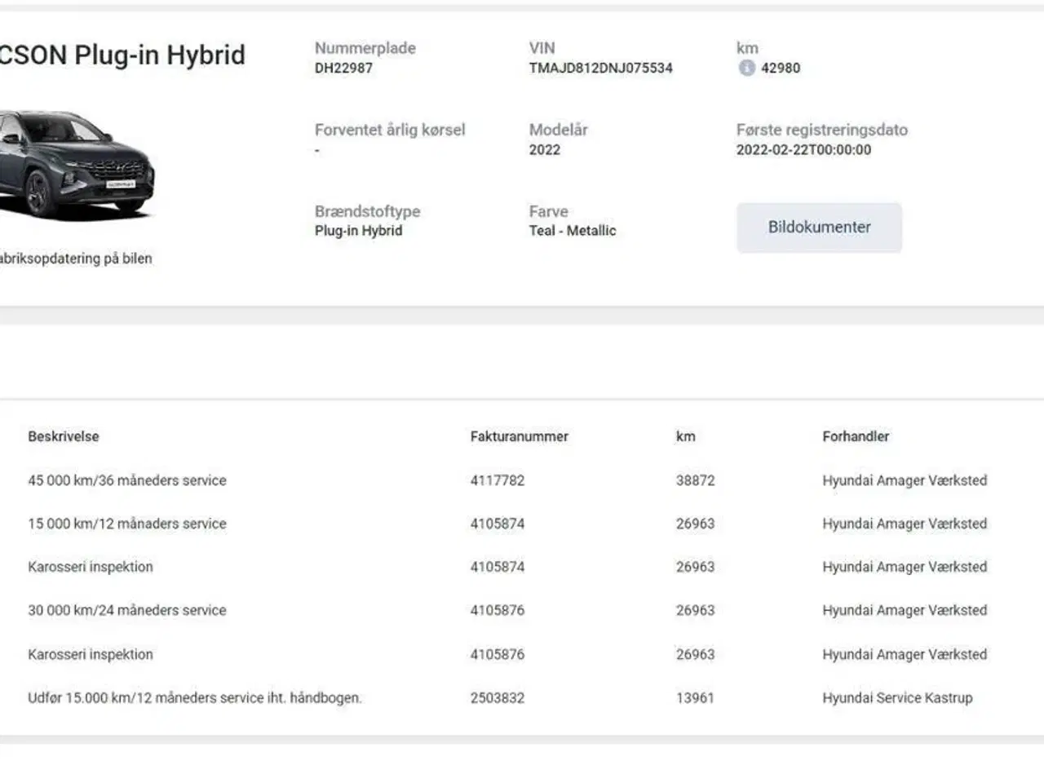The width and height of the screenshot is (1044, 783).
Task: Click first registration date 2022-02-22T00:00:00
Action: click(803, 150)
